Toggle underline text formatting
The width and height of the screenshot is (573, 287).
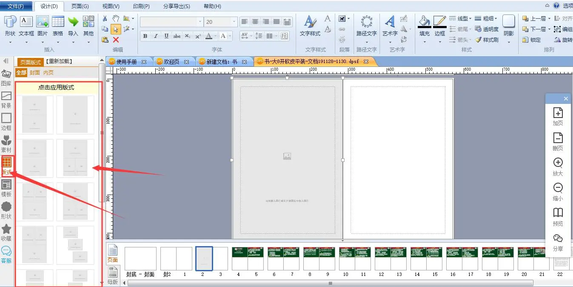166,36
